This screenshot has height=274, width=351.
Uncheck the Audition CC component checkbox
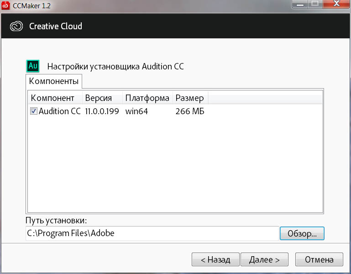34,111
